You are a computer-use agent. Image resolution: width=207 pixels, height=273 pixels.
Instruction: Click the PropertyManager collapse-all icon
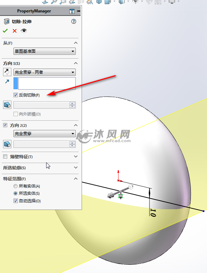click(72, 11)
